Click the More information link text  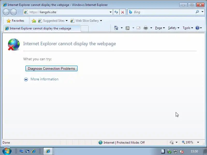coord(45,79)
